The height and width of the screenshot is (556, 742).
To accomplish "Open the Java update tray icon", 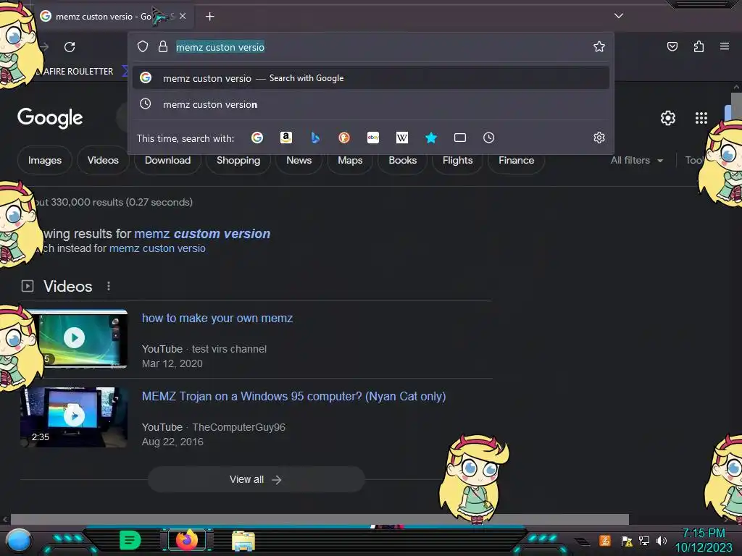I will coord(605,540).
